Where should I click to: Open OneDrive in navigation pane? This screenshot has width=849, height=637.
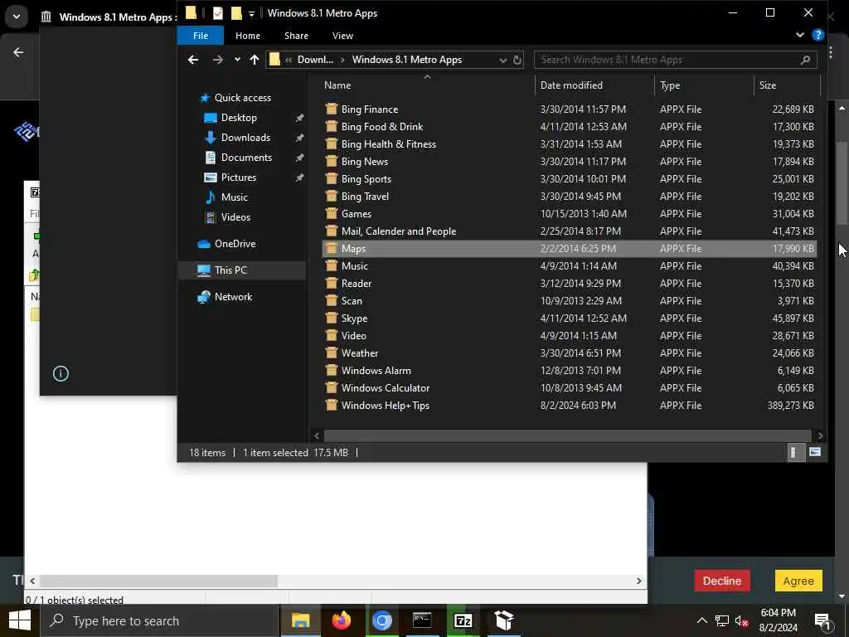click(235, 244)
